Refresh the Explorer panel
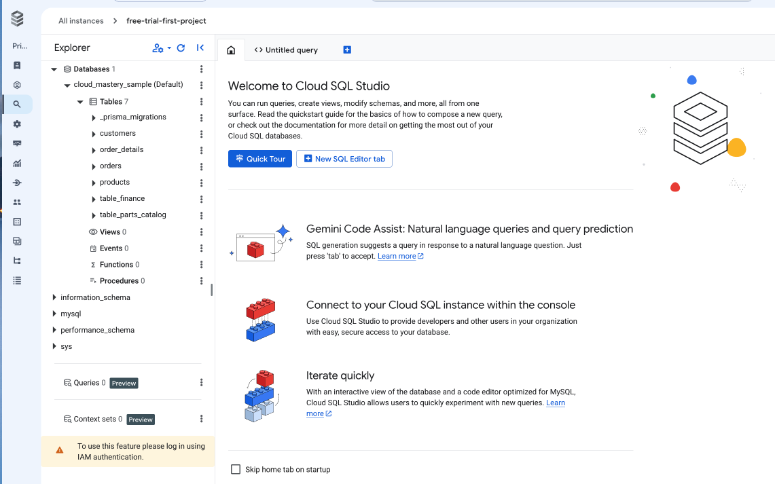Screen dimensions: 775x484 click(x=181, y=48)
